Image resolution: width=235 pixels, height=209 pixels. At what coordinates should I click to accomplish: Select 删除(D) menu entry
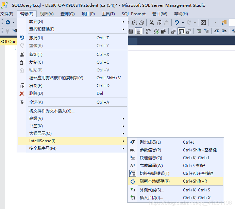(72, 93)
